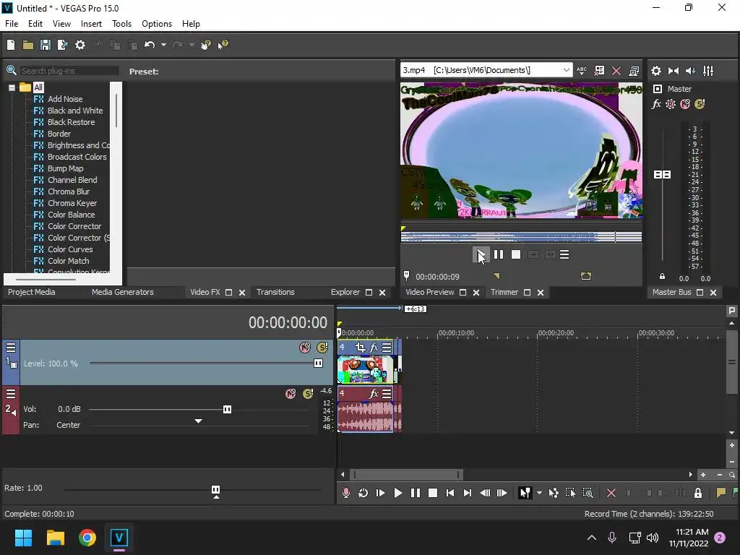740x555 pixels.
Task: Click audio track Vol slider handle
Action: 227,409
